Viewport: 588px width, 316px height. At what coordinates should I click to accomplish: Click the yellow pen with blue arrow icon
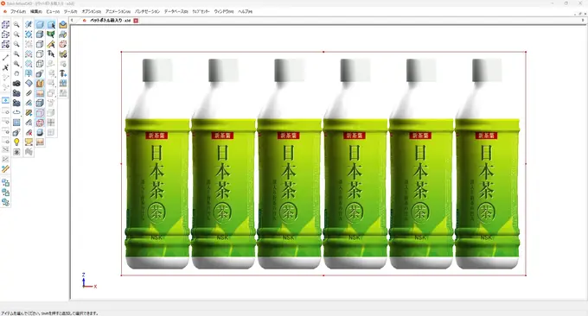click(29, 112)
